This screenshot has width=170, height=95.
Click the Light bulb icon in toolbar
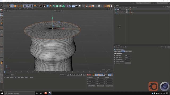(x=80, y=6)
